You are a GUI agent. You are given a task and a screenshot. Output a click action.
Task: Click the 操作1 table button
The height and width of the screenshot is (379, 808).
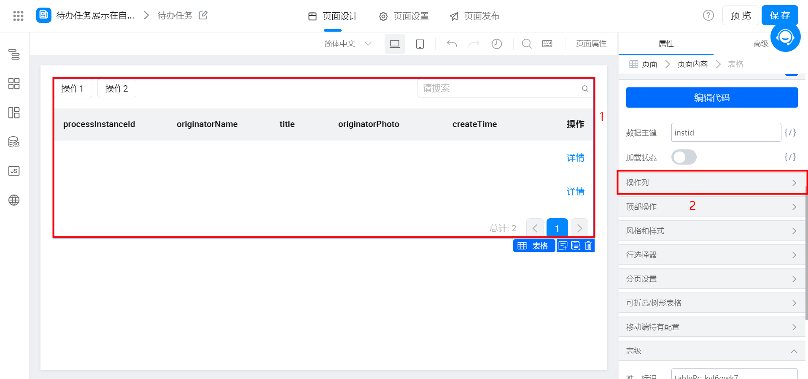pos(73,89)
